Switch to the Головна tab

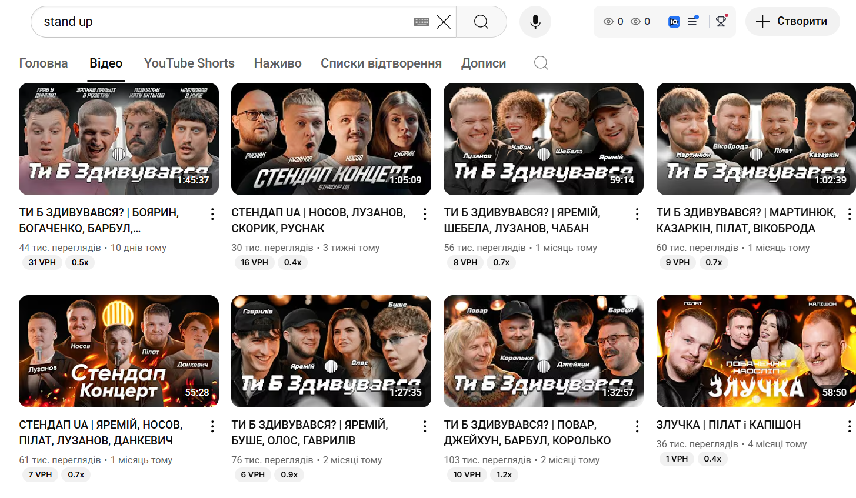pyautogui.click(x=44, y=63)
